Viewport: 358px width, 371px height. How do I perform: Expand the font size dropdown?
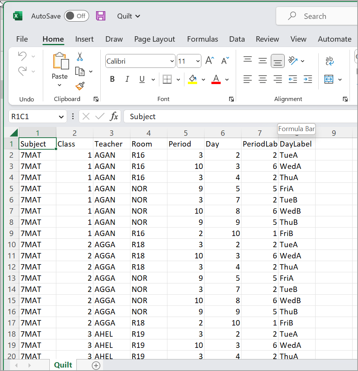pyautogui.click(x=198, y=61)
